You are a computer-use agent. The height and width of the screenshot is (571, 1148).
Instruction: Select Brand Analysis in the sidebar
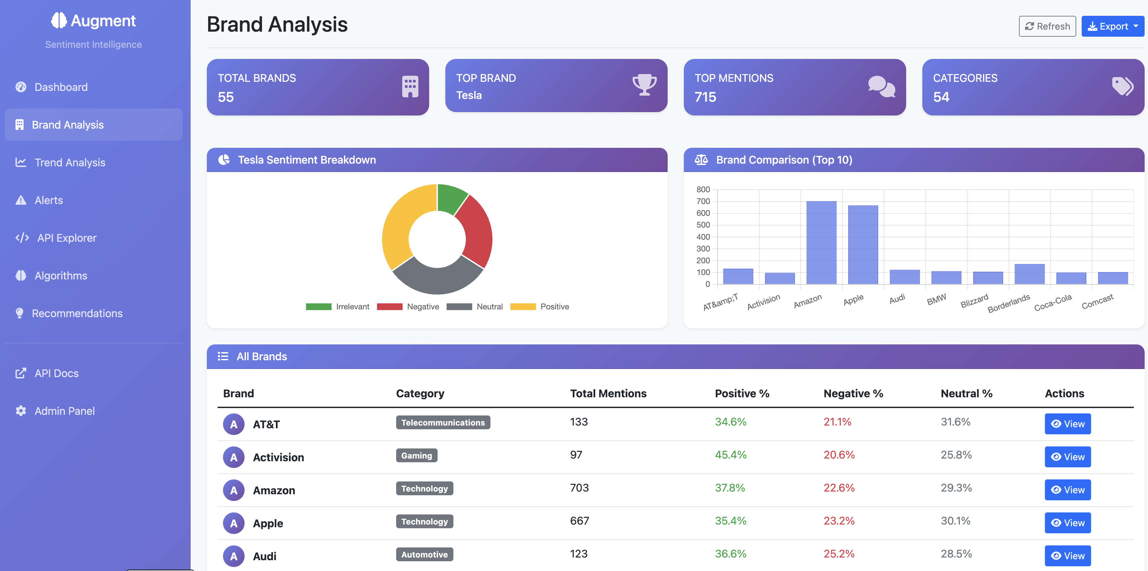pos(67,125)
